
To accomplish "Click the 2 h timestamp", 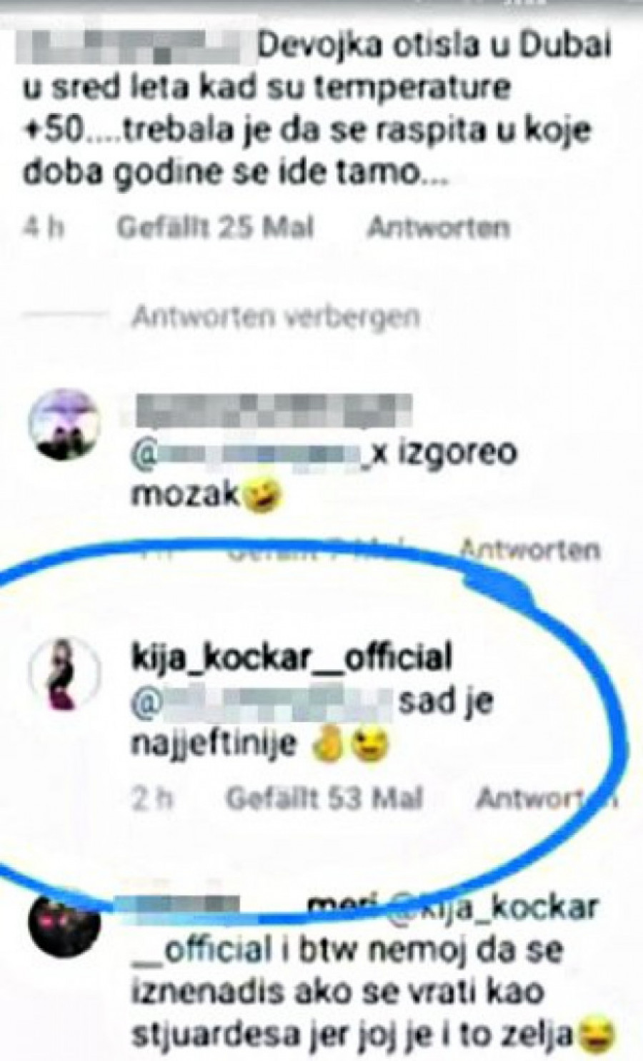I will (x=152, y=799).
